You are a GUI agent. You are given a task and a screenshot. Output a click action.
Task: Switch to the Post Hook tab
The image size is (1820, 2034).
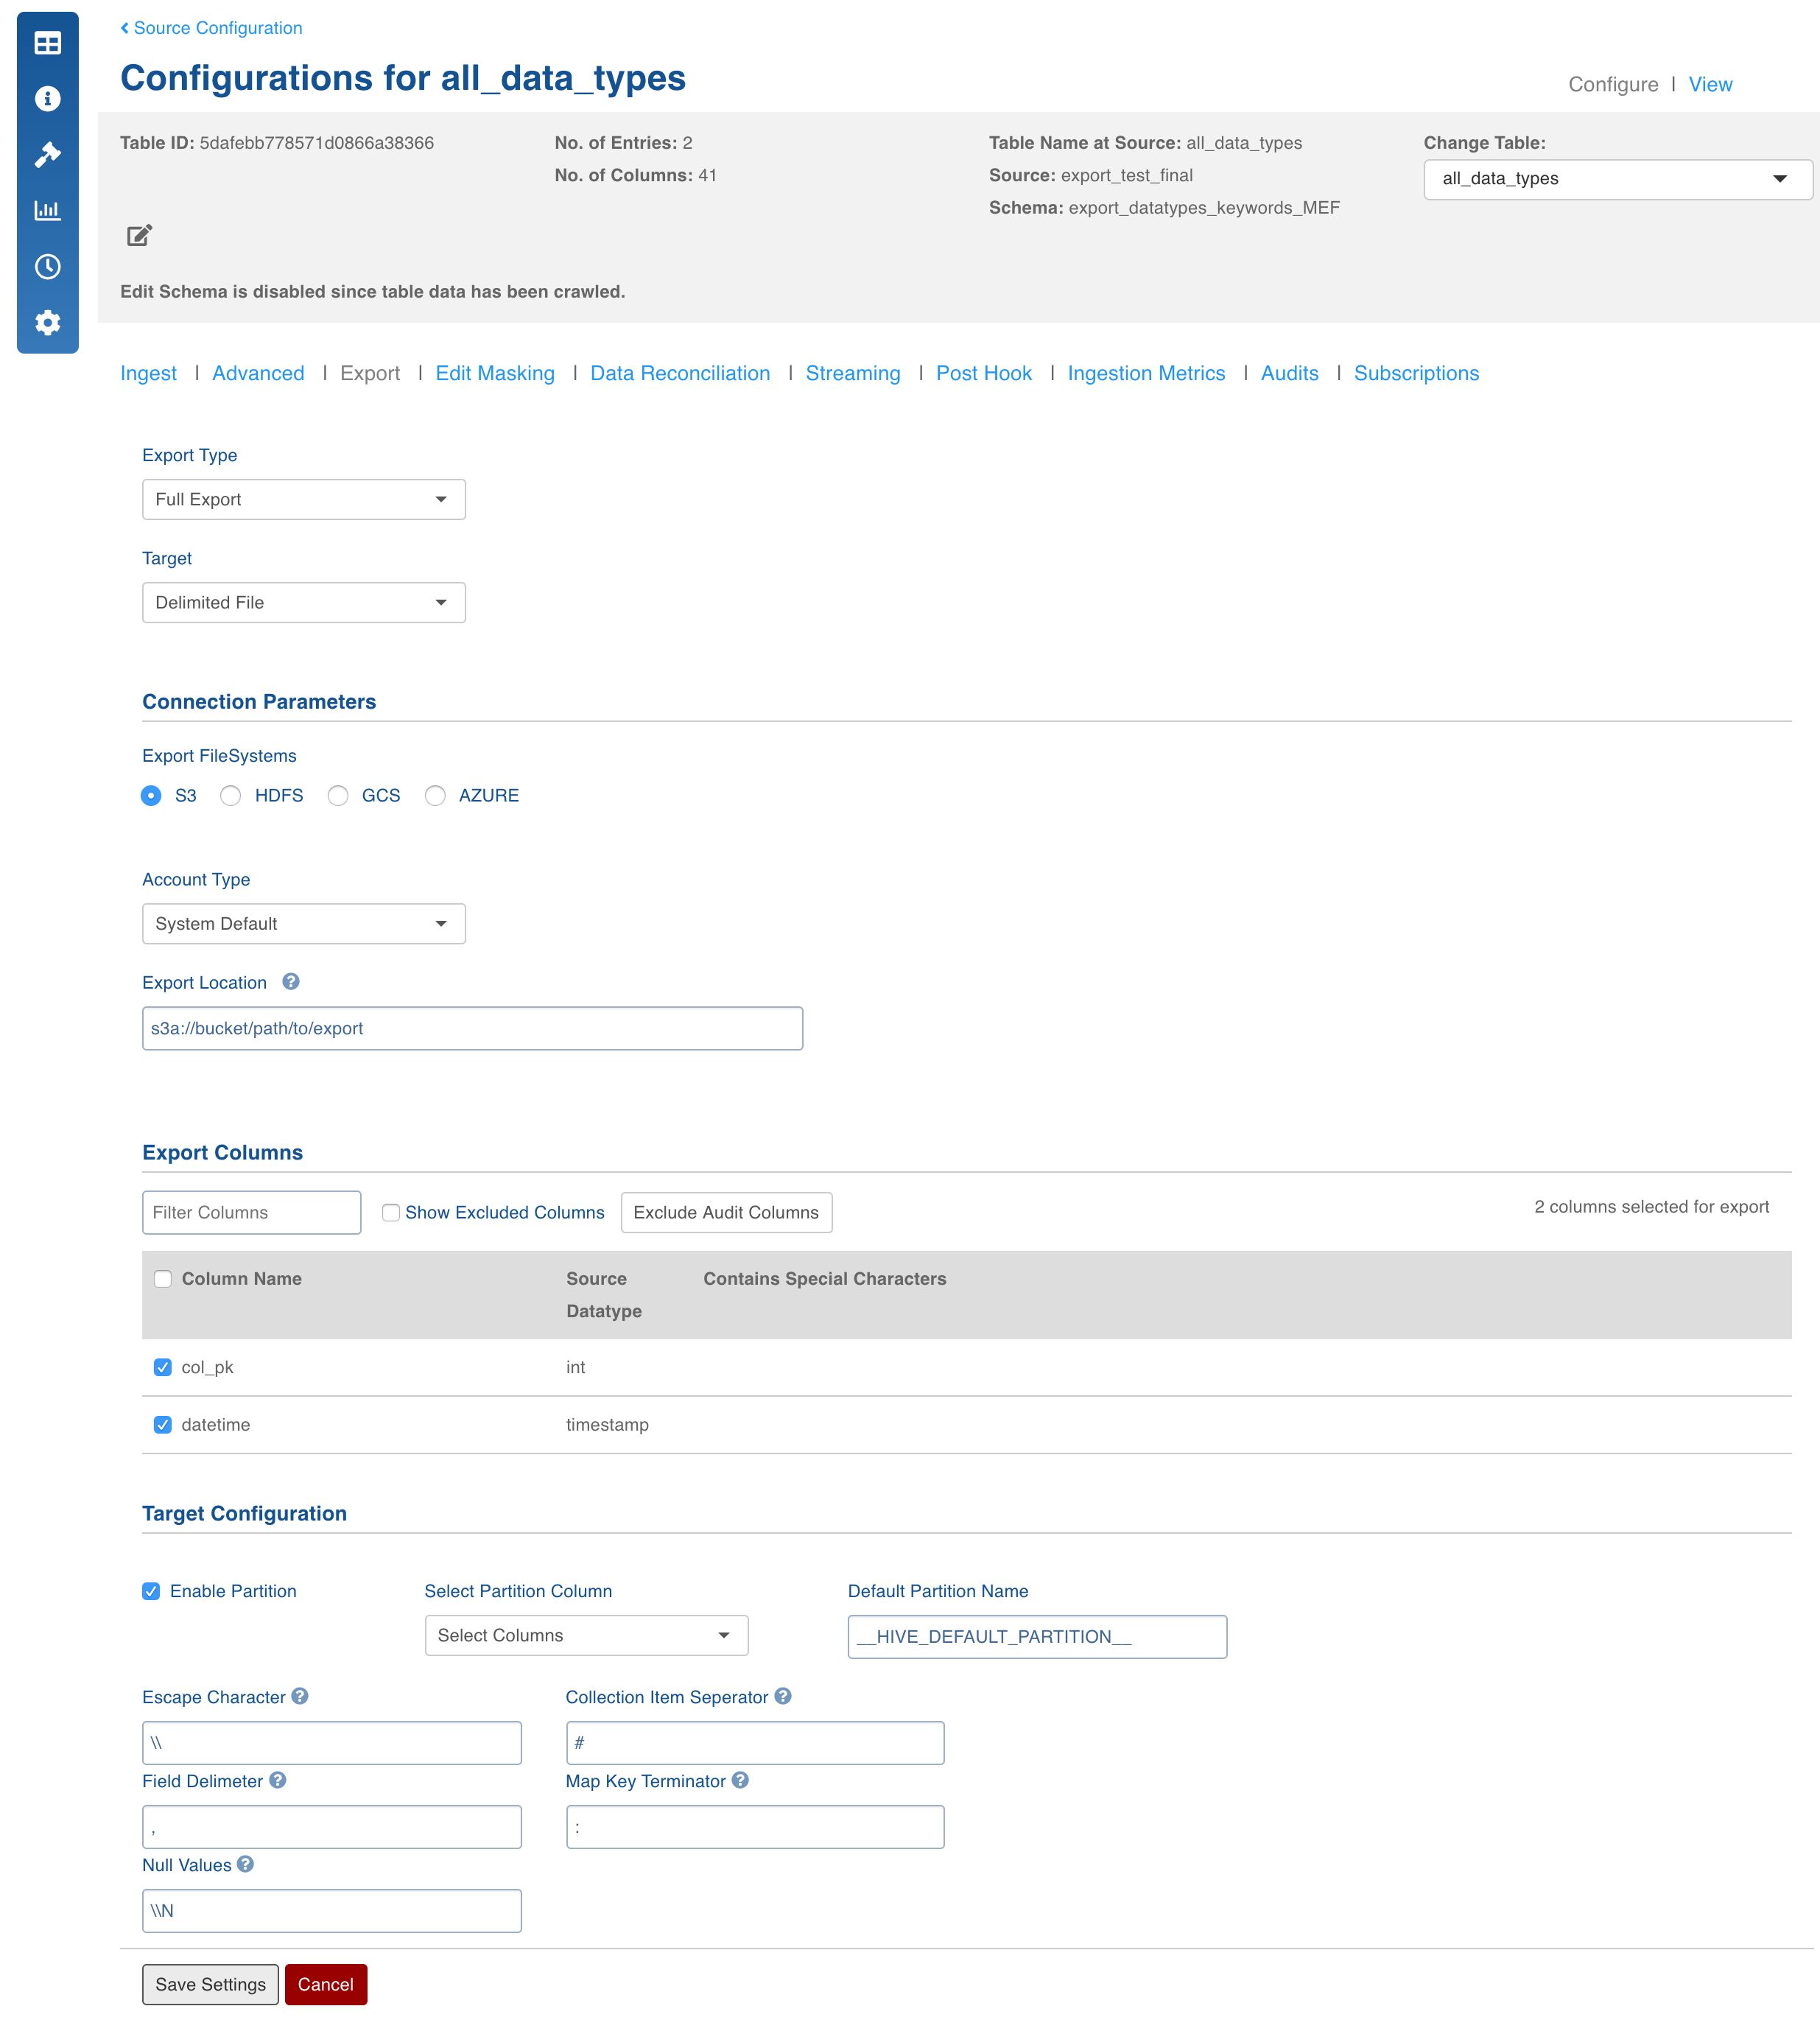(984, 373)
